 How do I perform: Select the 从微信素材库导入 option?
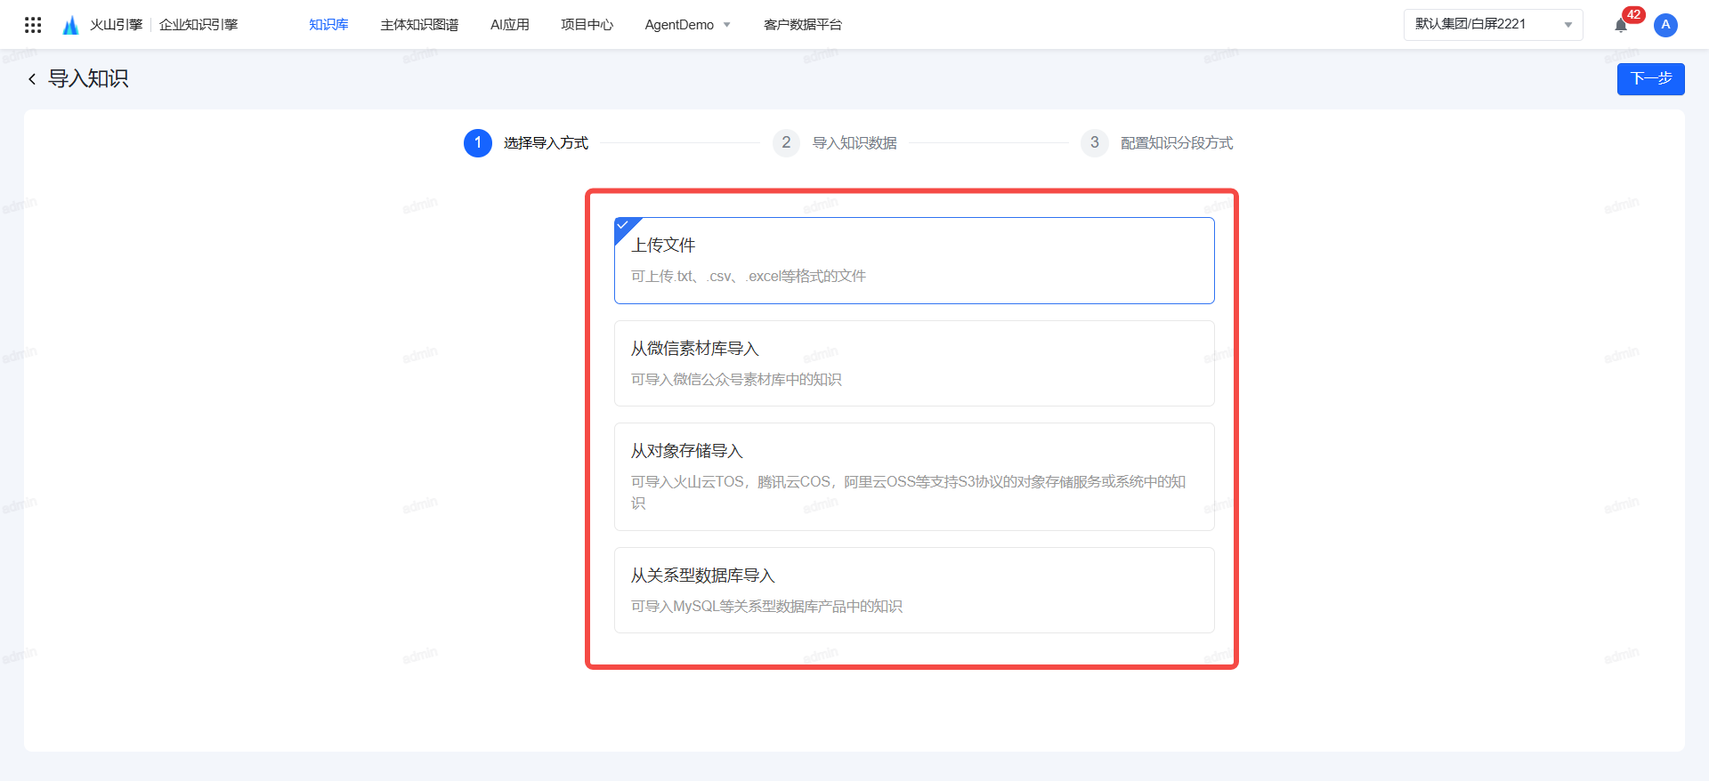coord(914,363)
